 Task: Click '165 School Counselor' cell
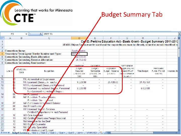tap(36, 124)
